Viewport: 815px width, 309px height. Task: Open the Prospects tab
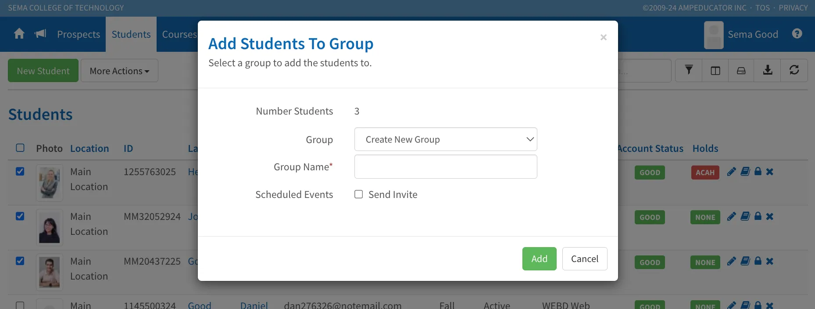click(x=79, y=34)
